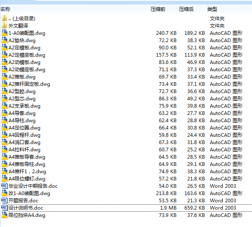Select 限位挡块A4.dwg icon
The image size is (252, 227).
4,215
